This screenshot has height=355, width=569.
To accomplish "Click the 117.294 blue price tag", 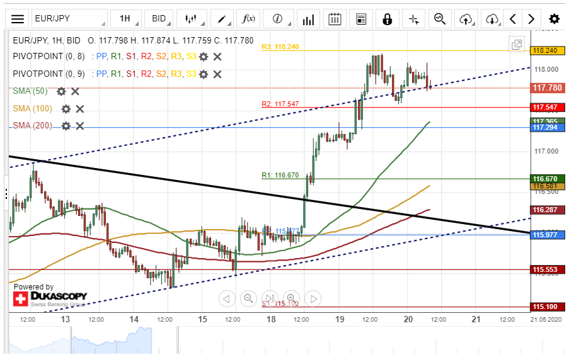I will point(548,127).
